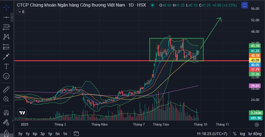The width and height of the screenshot is (265, 137).
Task: Click the 24.00 price axis value
Action: point(255,100)
